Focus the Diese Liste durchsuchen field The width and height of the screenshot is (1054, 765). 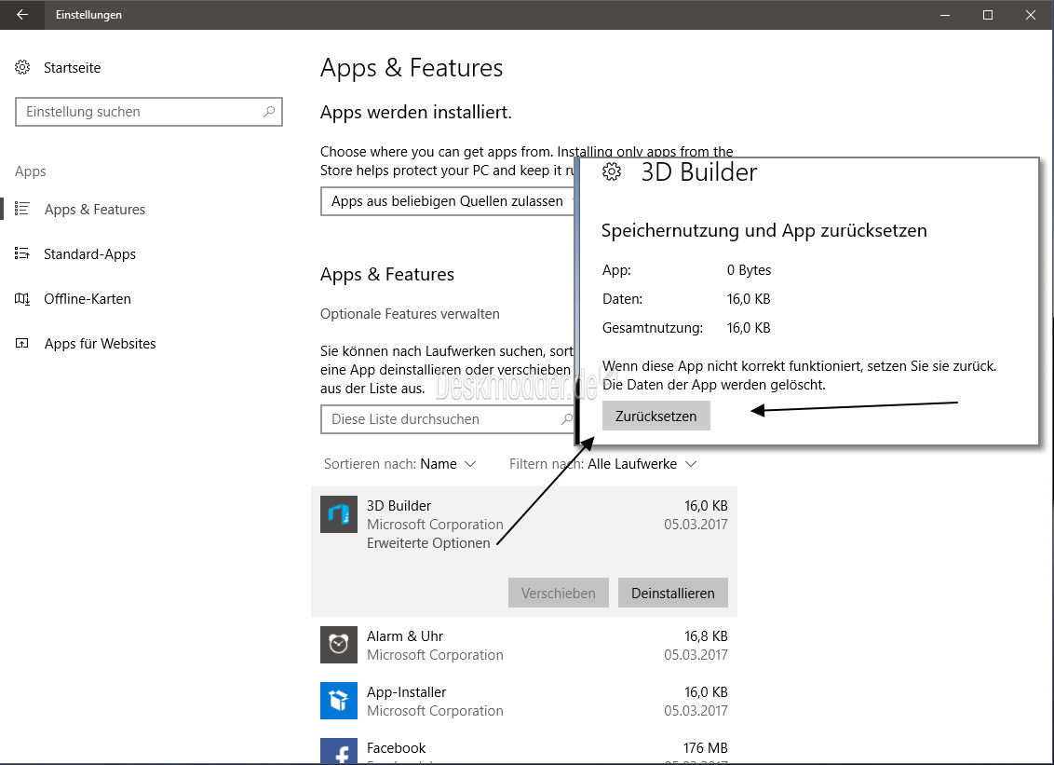448,419
